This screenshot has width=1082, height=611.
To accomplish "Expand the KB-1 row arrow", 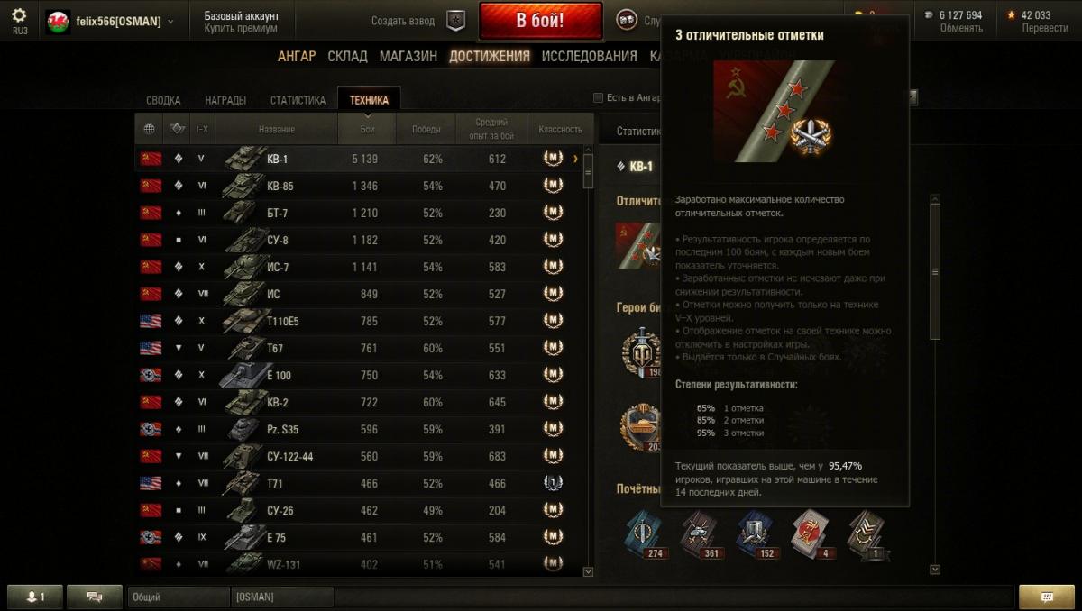I will (x=575, y=159).
